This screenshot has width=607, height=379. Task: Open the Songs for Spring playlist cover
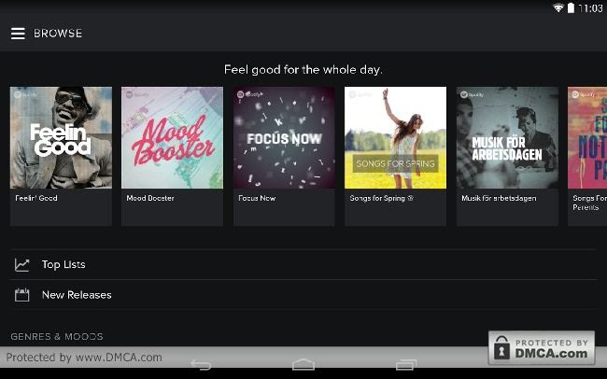click(x=396, y=138)
